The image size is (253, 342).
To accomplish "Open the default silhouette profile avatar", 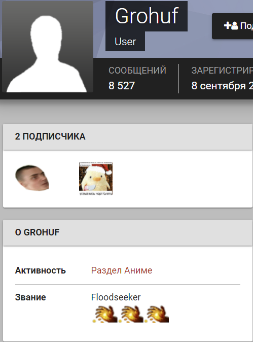I will pos(48,47).
